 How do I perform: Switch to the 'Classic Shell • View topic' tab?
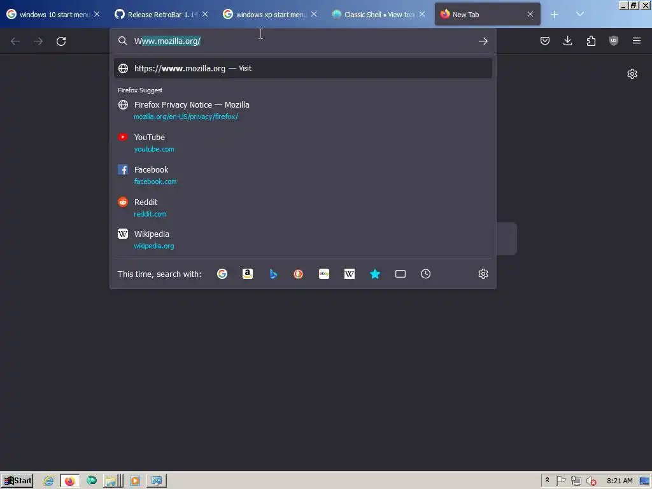click(x=378, y=15)
